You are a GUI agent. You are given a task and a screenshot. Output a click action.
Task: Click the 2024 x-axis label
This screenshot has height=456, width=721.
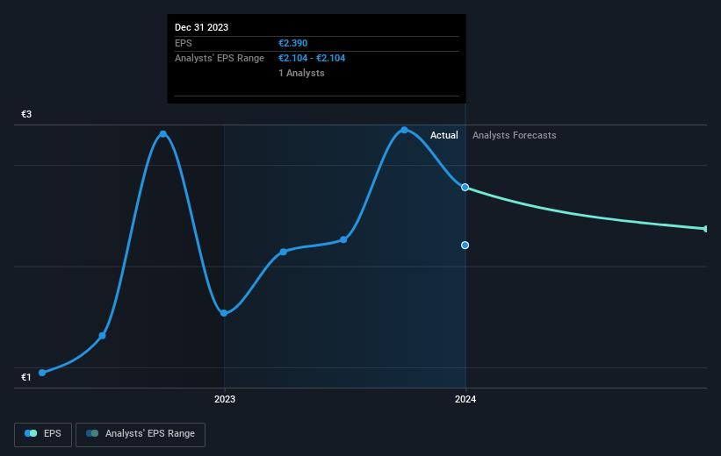465,400
